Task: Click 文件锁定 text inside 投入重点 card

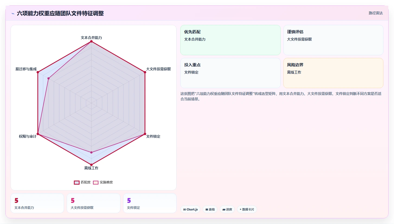Action: point(191,72)
